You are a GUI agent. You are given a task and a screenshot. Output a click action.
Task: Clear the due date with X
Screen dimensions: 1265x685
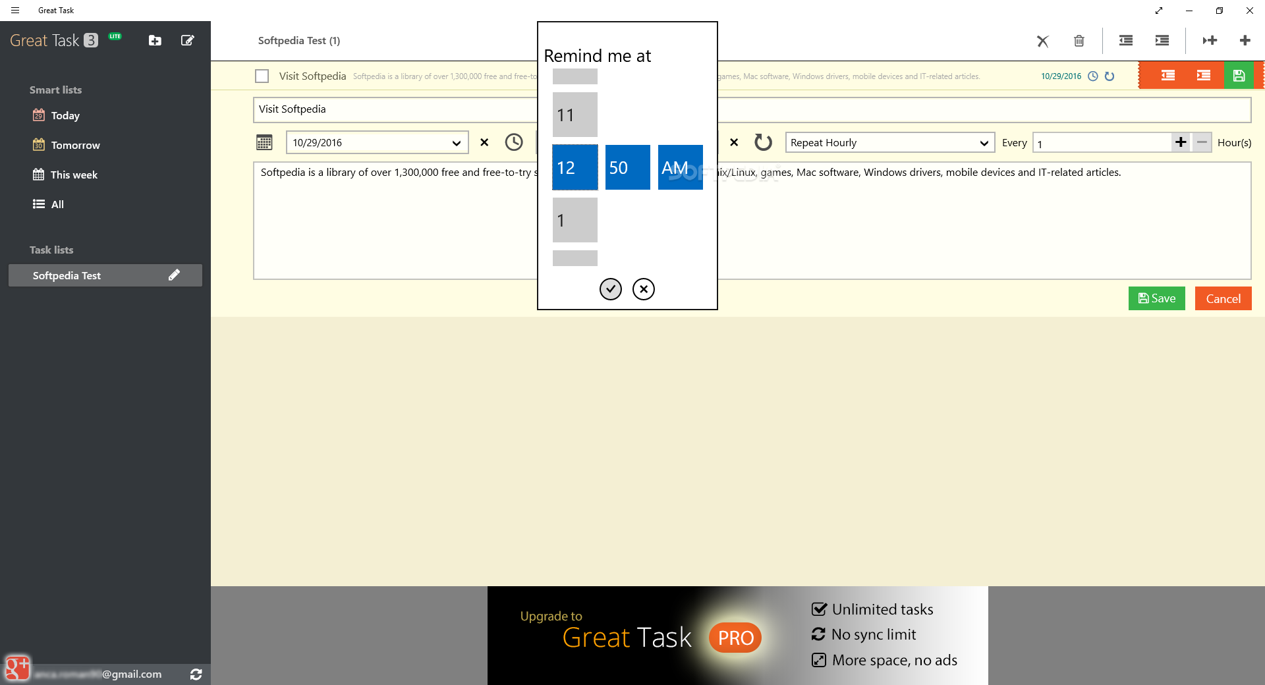tap(484, 142)
